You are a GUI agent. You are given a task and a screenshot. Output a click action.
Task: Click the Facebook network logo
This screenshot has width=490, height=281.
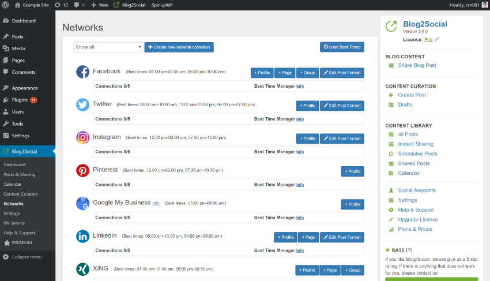point(82,72)
